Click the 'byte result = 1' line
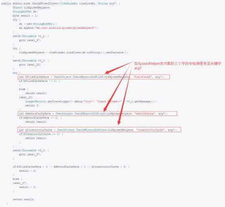The image size is (225, 207). click(25, 16)
